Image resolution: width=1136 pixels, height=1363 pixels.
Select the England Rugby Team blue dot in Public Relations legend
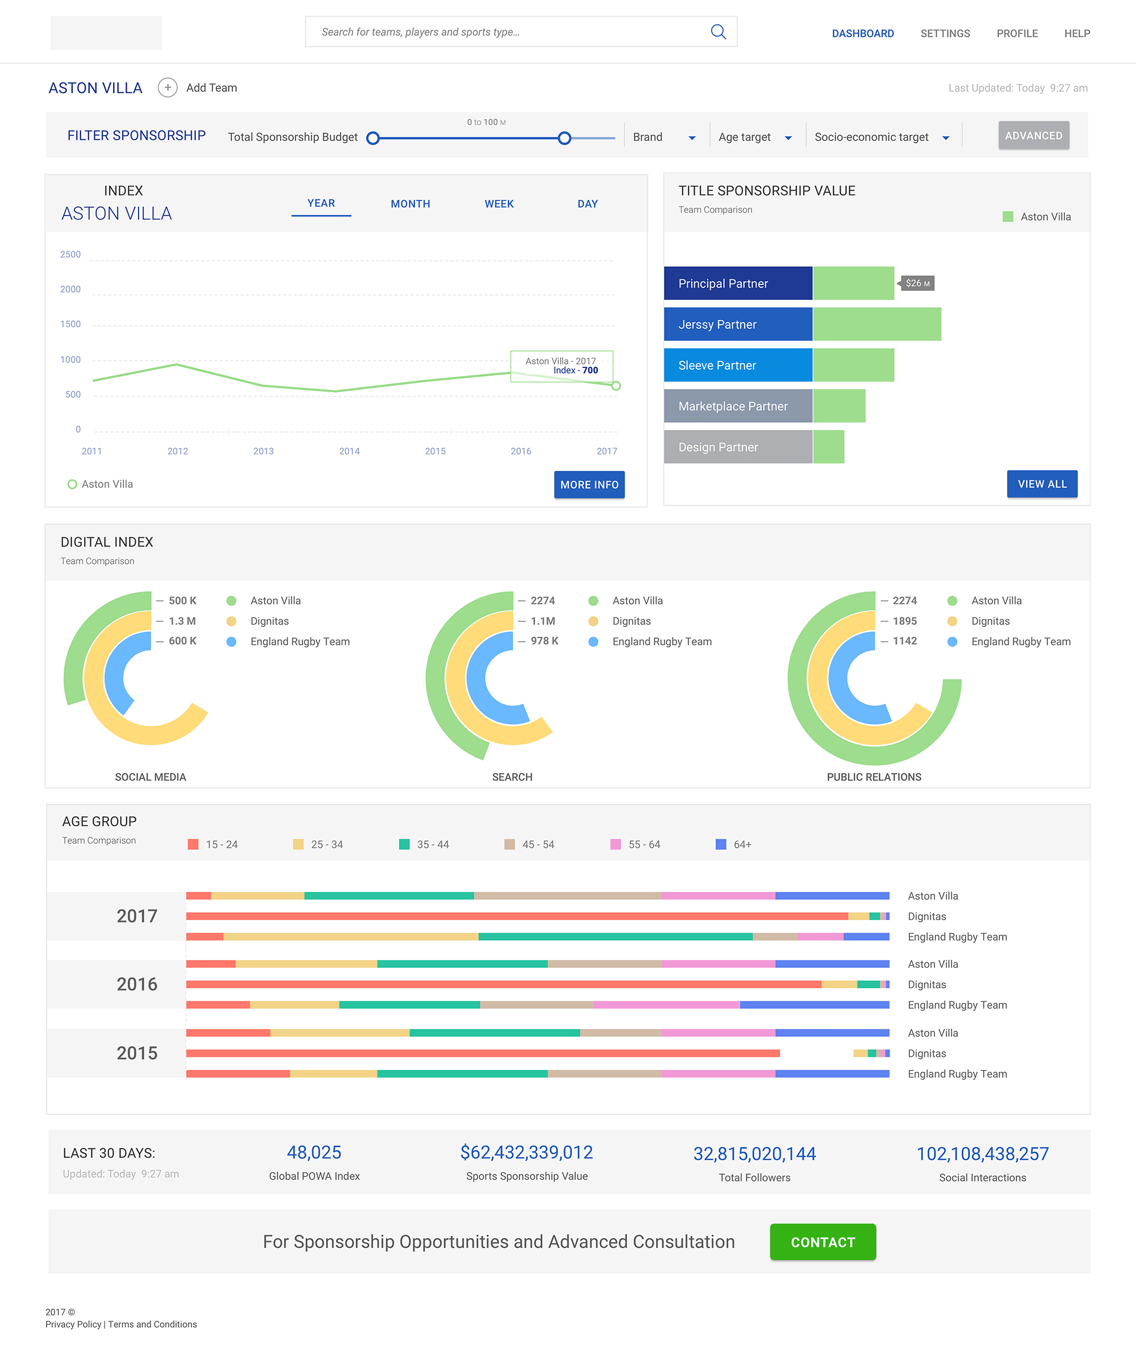(953, 641)
